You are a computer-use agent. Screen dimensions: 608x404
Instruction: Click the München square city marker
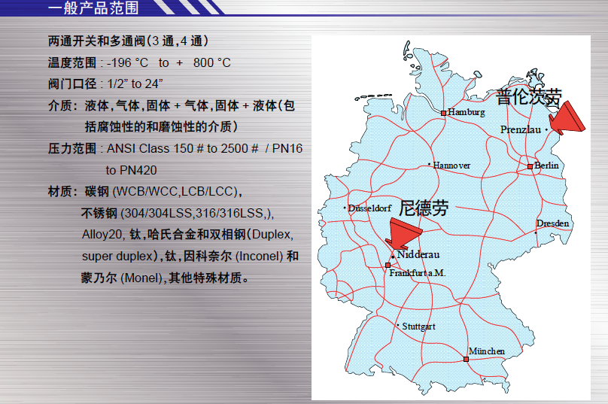[x=466, y=360]
